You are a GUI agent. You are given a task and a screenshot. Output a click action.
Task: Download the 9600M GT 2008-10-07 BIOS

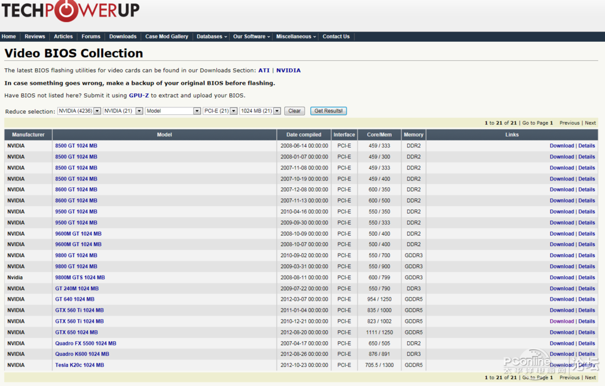click(x=562, y=244)
